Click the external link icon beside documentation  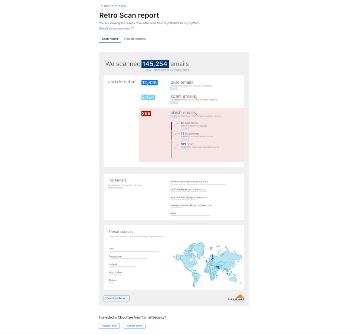132,28
